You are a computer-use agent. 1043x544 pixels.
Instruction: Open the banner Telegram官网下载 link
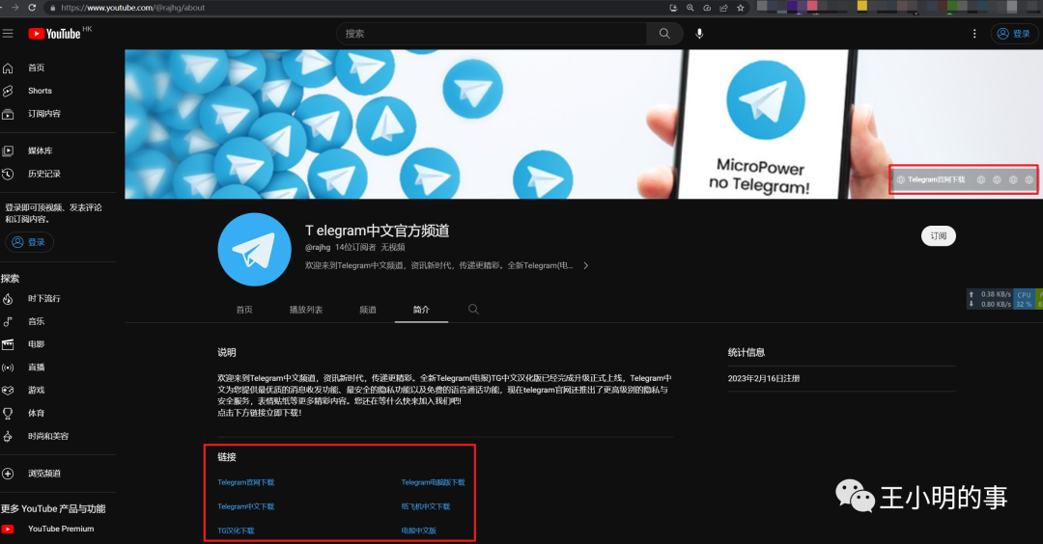coord(936,179)
